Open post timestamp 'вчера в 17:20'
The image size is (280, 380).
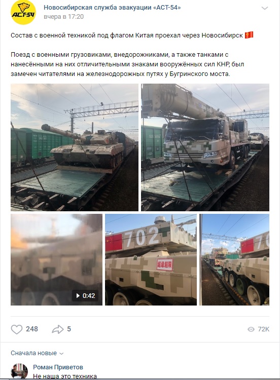click(x=63, y=17)
